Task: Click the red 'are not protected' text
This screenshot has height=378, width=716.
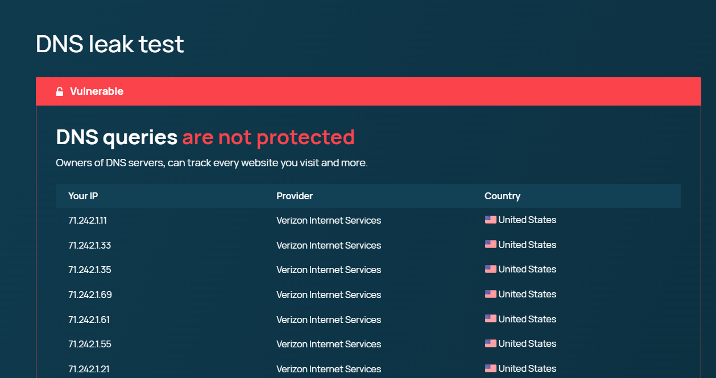Action: [268, 137]
